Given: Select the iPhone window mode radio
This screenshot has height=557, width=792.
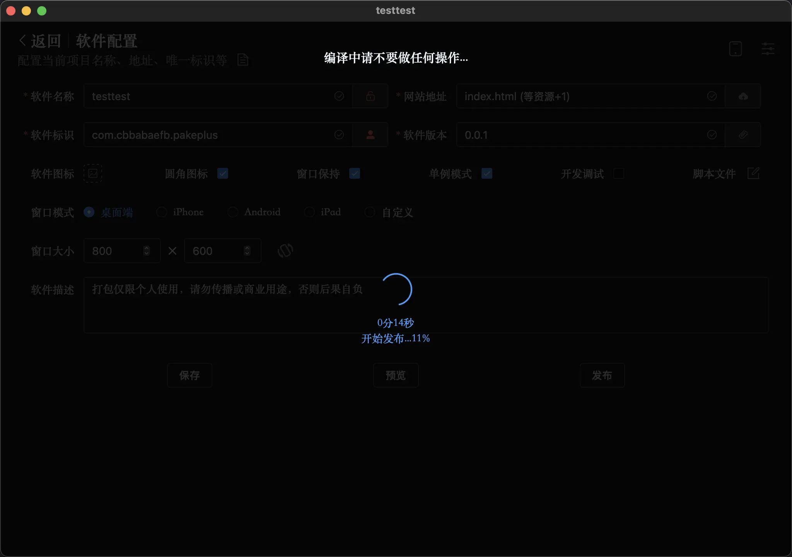Looking at the screenshot, I should (x=162, y=212).
